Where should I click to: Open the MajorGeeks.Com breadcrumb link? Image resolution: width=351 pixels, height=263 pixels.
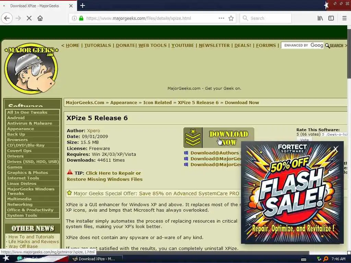[x=85, y=103]
